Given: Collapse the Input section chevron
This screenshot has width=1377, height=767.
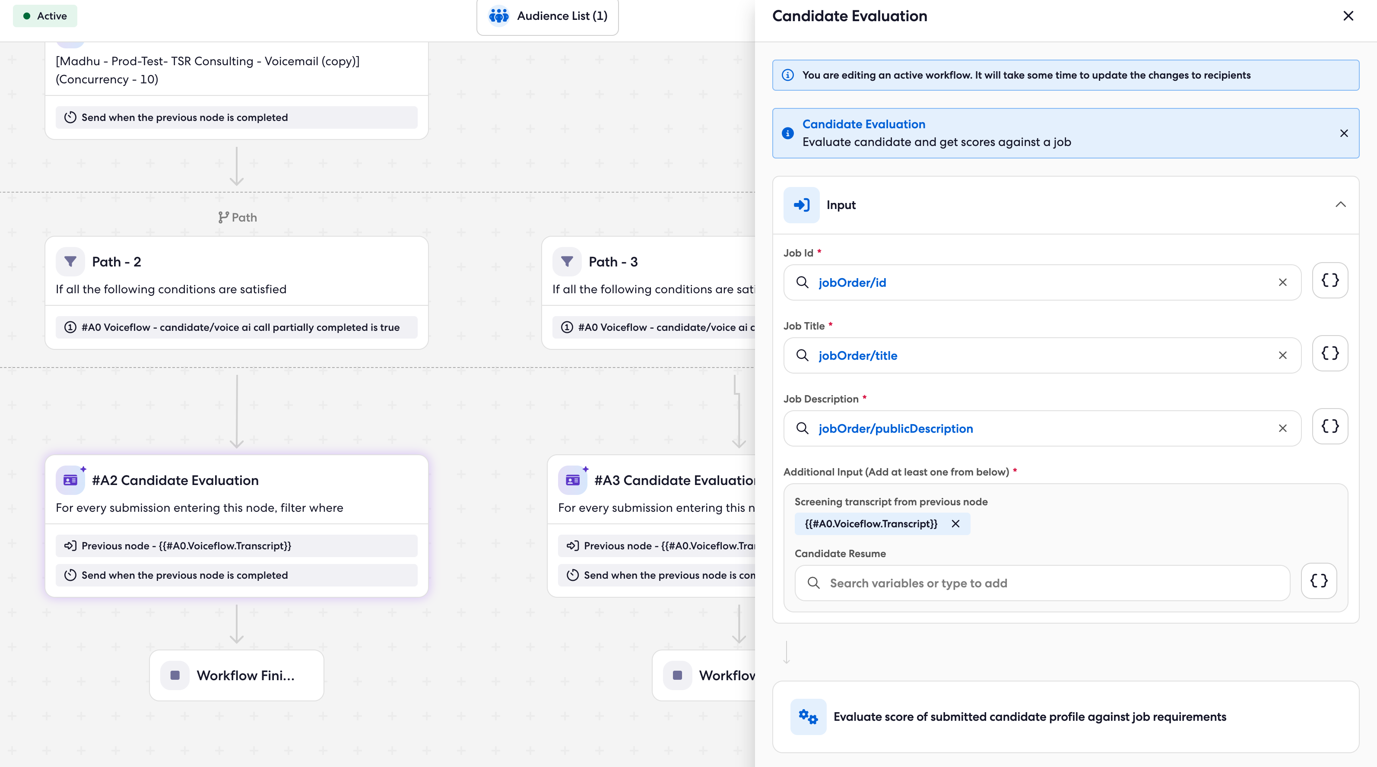Looking at the screenshot, I should (1340, 205).
